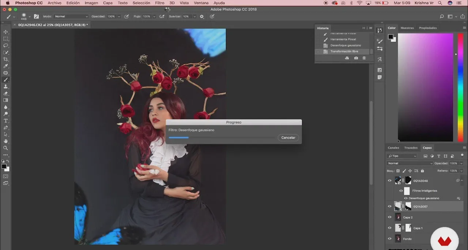Select the Zoom tool
468x250 pixels.
tap(5, 148)
